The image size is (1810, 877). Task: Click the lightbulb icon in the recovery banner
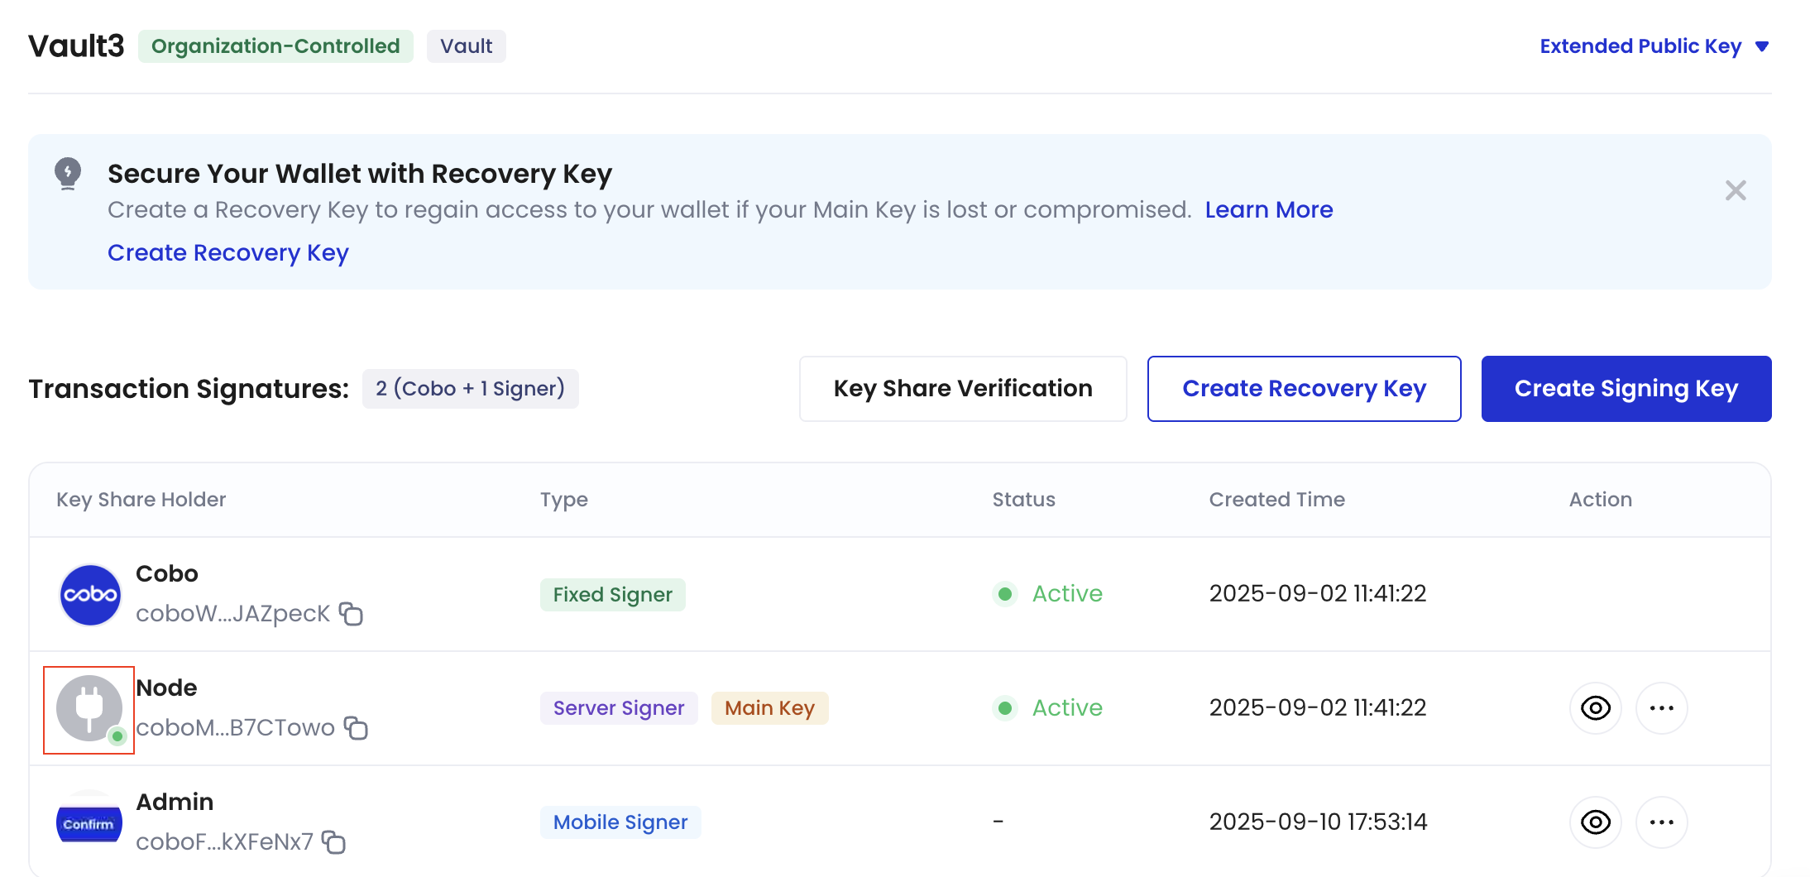click(68, 174)
